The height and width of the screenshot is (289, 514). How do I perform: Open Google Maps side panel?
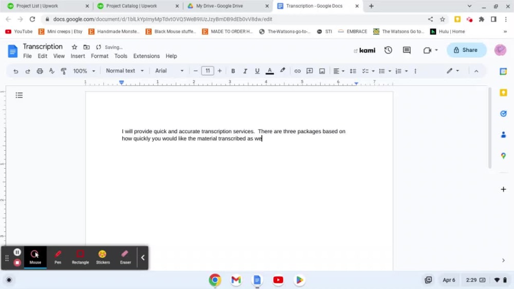coord(503,156)
